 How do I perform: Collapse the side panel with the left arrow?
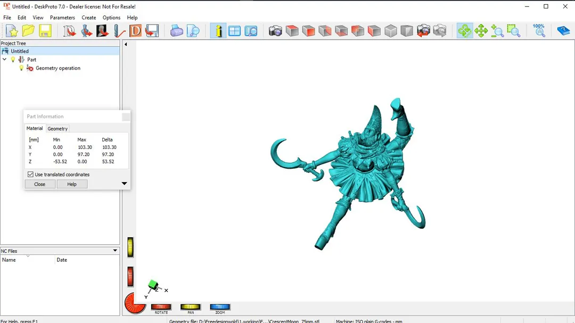point(126,44)
